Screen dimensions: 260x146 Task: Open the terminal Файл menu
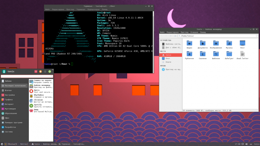(x=47, y=9)
